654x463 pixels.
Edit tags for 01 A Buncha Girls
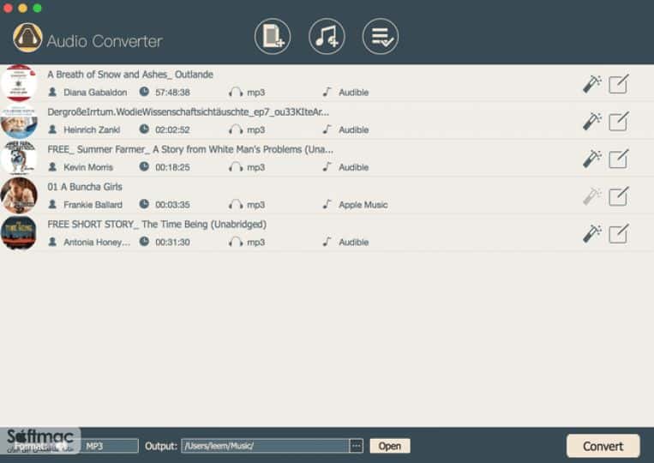619,196
